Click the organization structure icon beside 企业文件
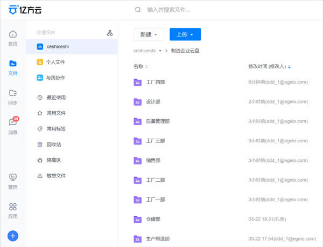 [110, 33]
